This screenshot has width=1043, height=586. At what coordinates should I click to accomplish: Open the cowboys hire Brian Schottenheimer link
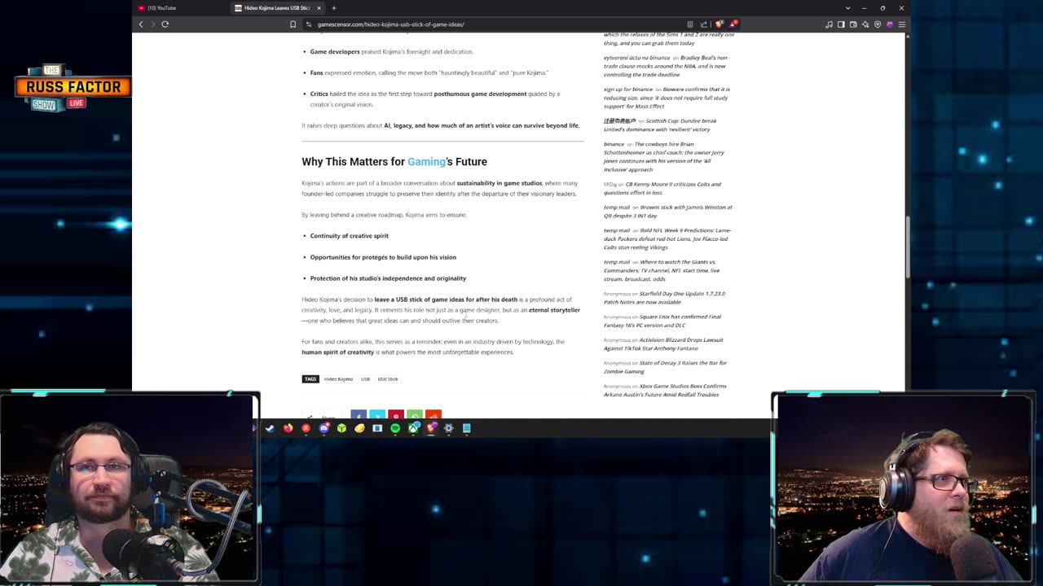click(664, 157)
